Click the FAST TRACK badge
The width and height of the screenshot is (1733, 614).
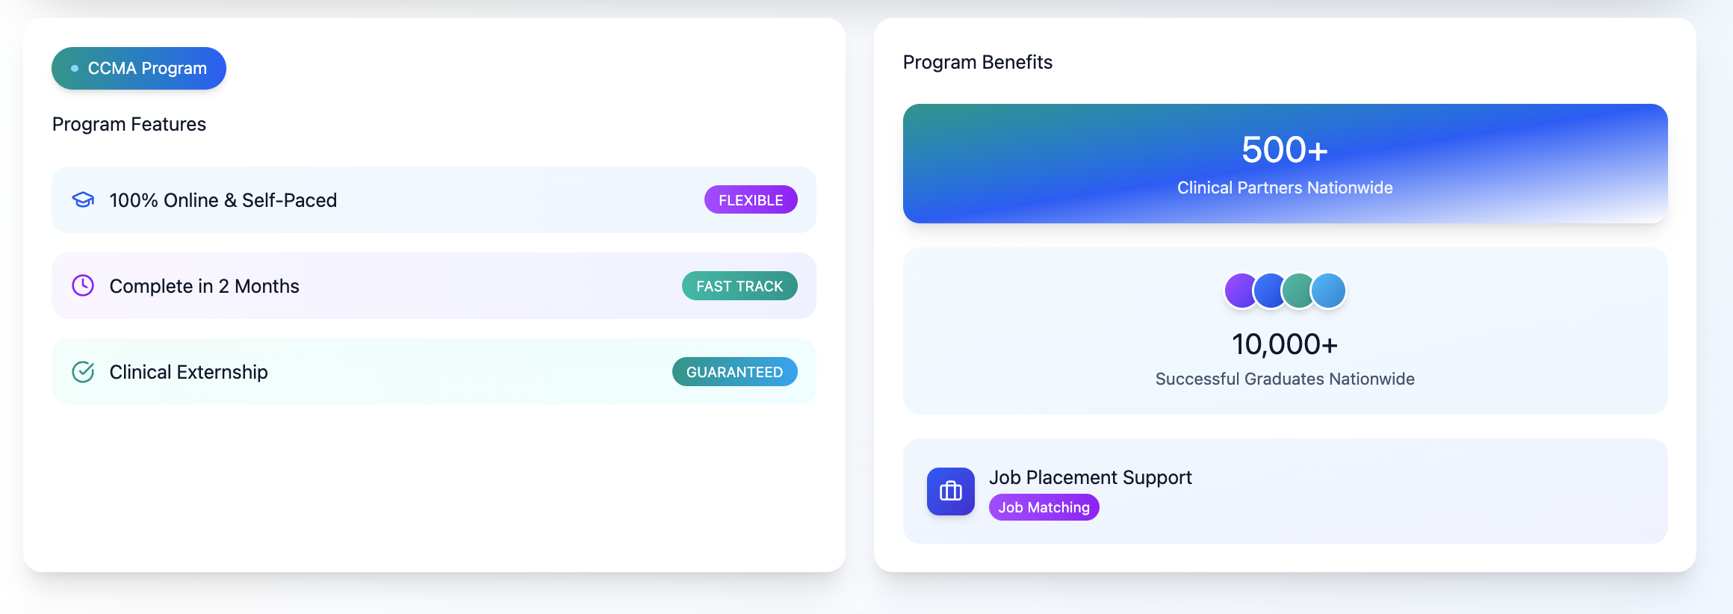pos(740,285)
